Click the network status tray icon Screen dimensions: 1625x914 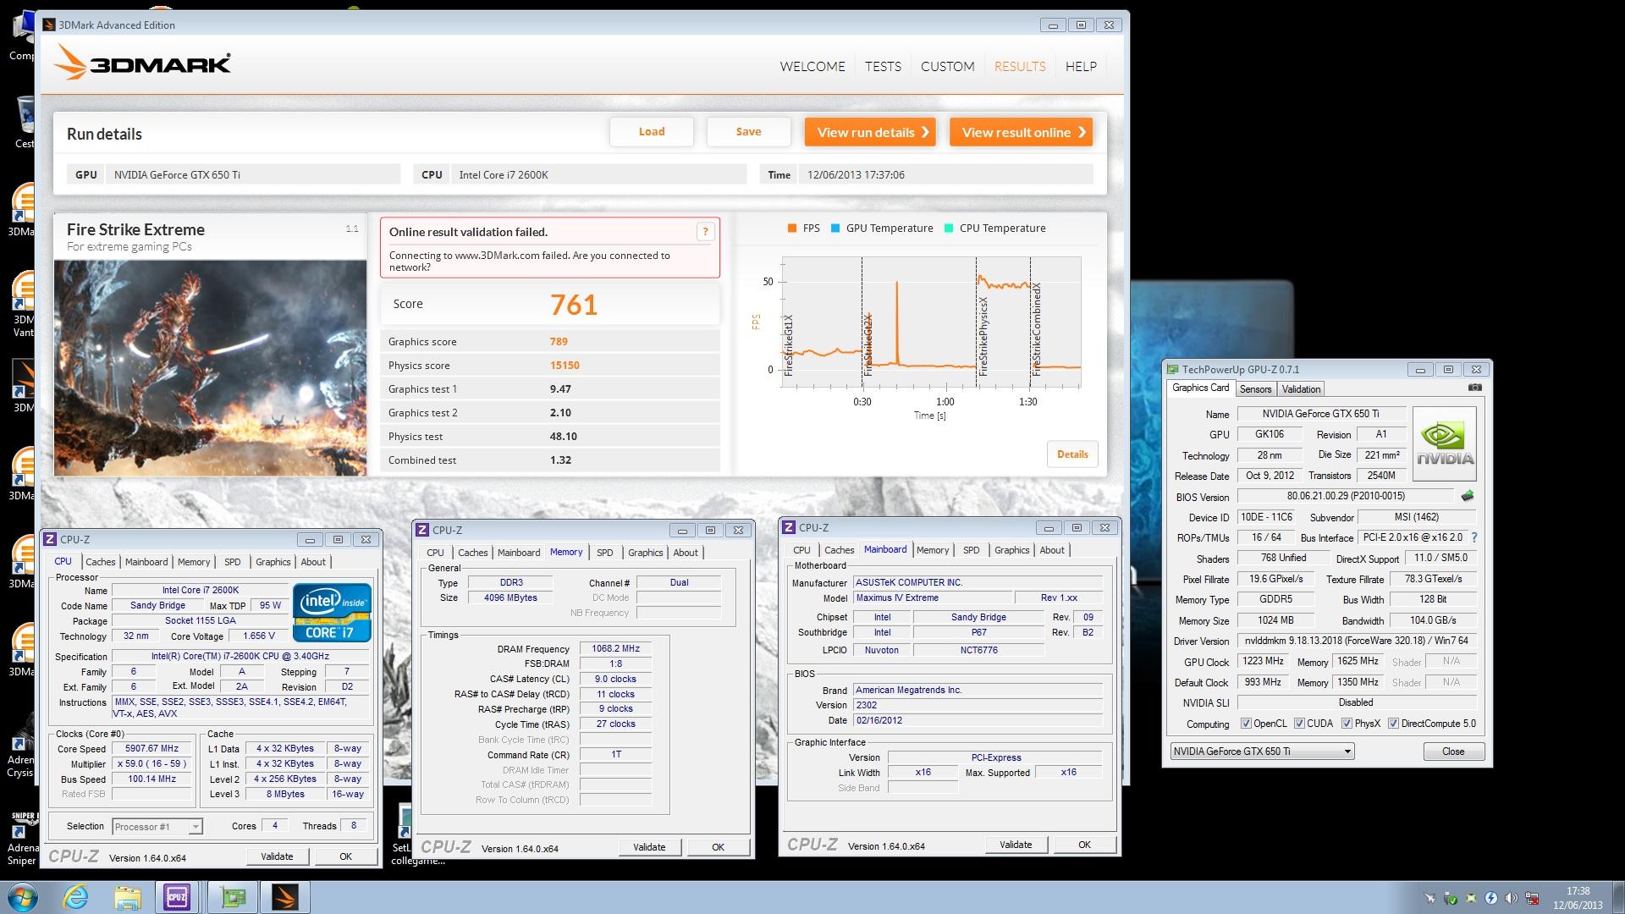pos(1531,898)
